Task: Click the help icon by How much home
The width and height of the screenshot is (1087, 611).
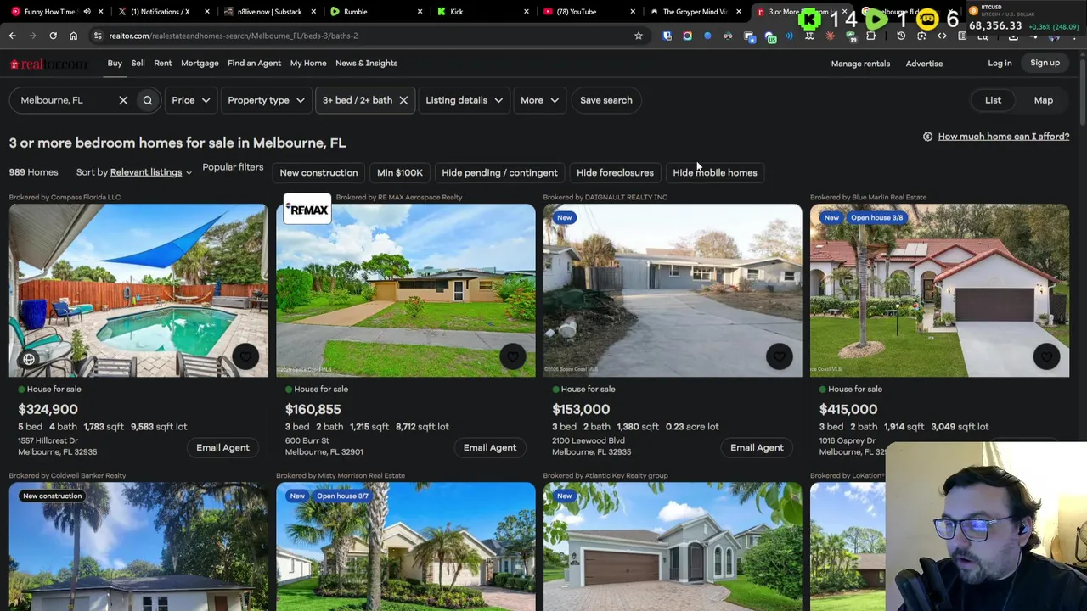Action: tap(927, 137)
